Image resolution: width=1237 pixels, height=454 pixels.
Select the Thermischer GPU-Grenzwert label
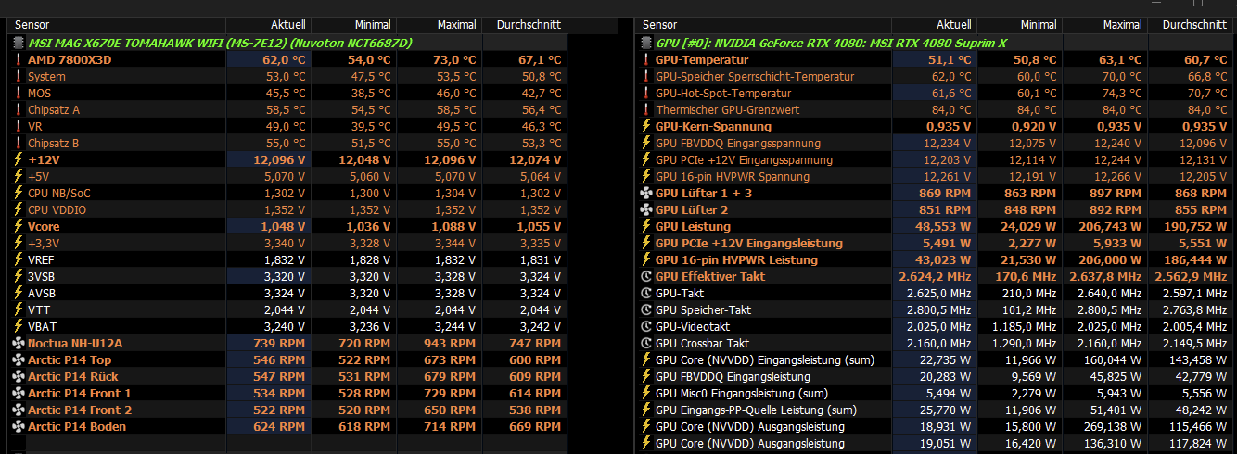[x=727, y=109]
